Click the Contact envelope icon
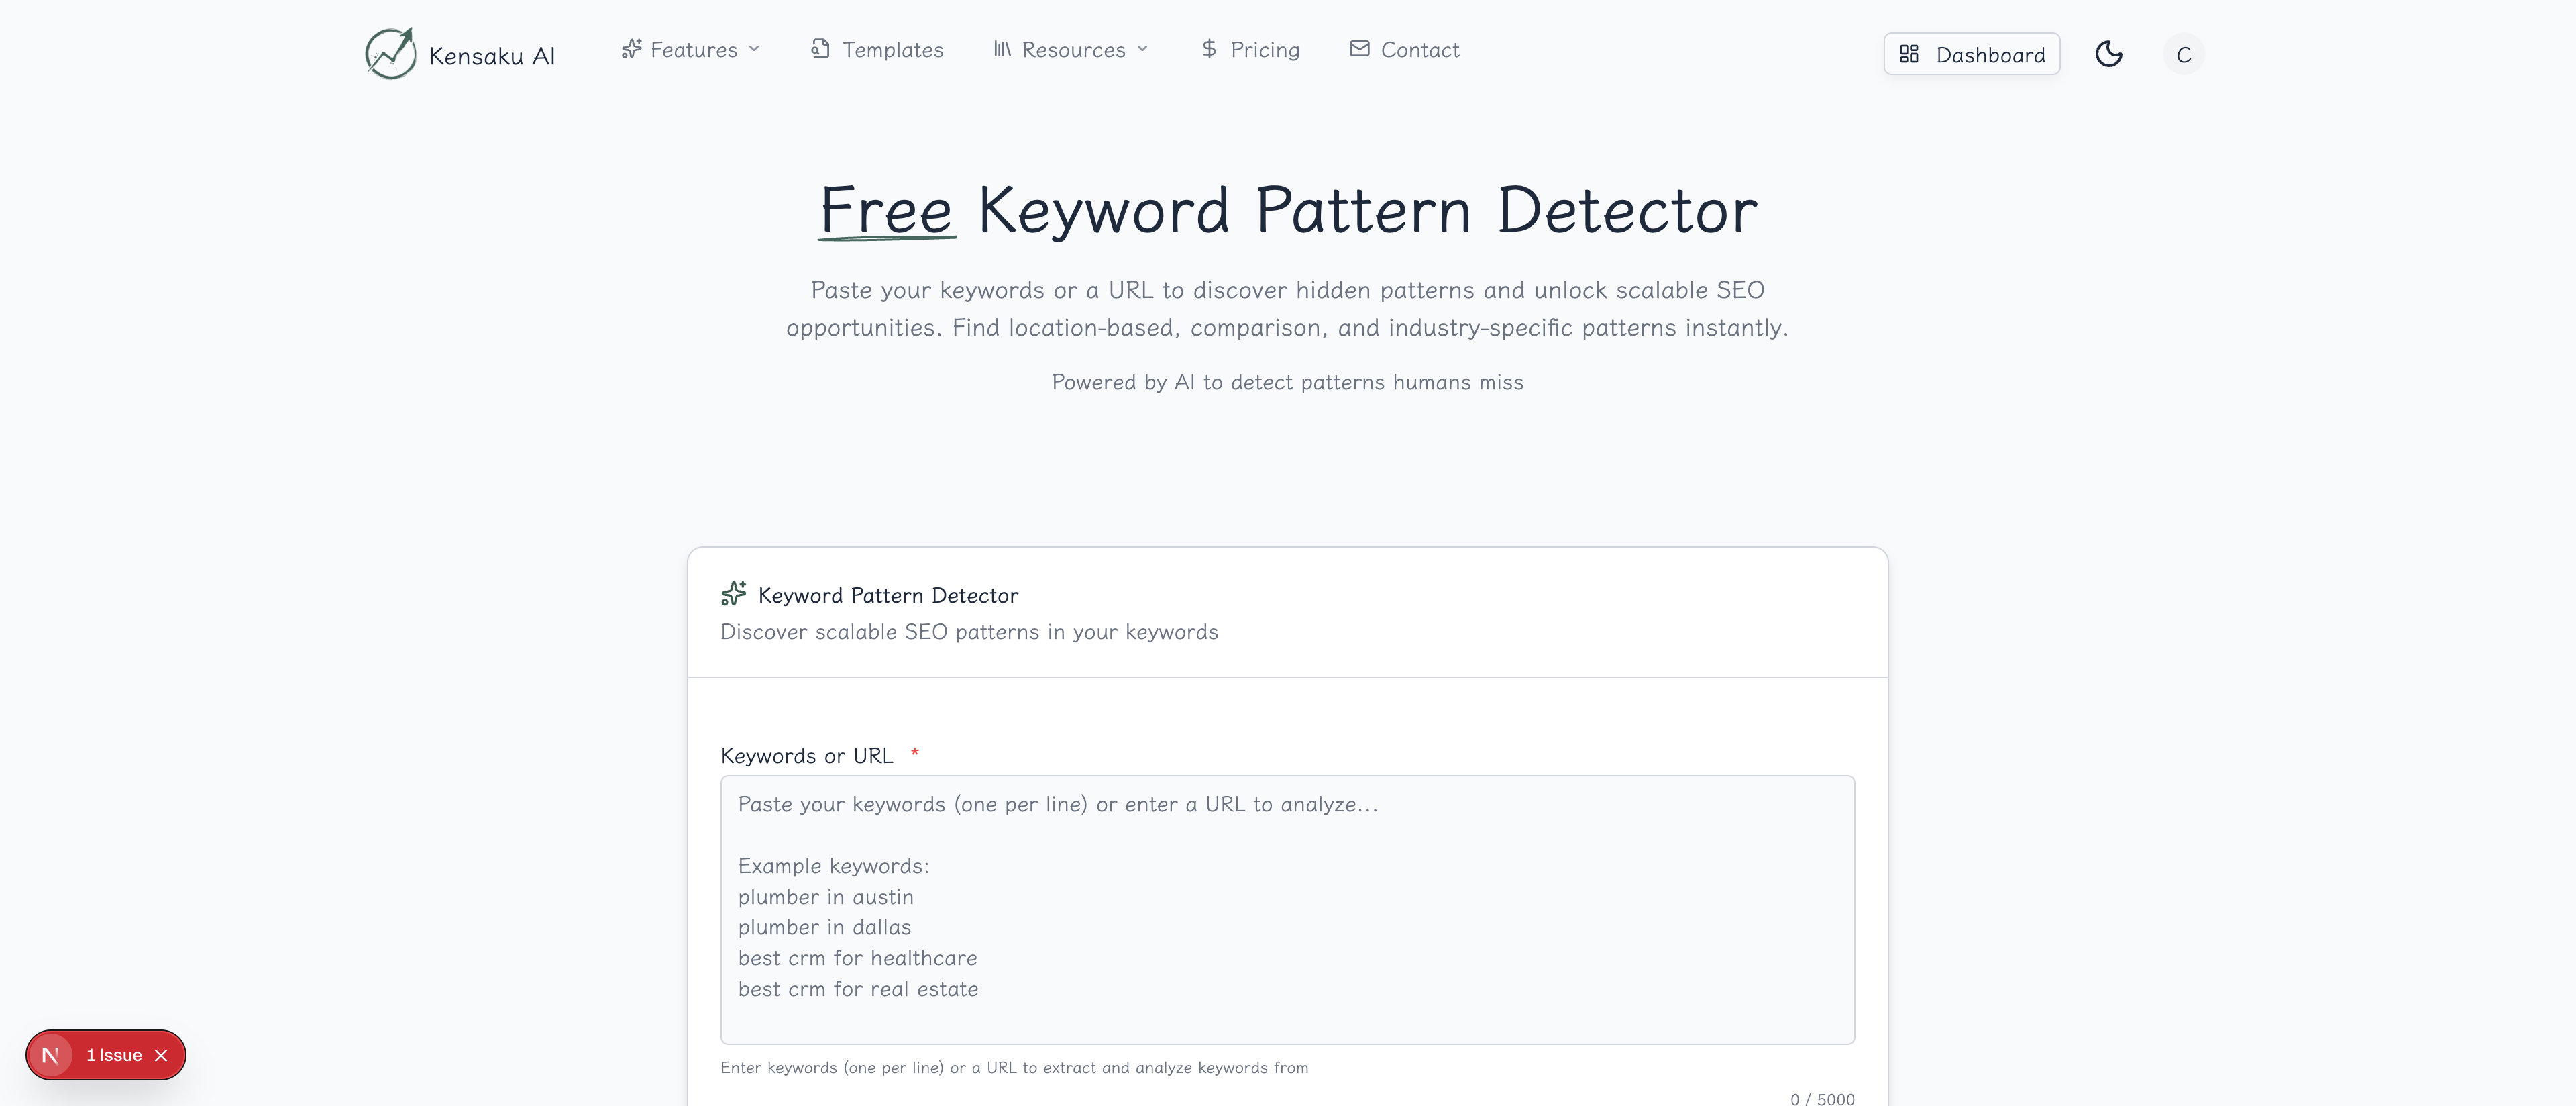Viewport: 2576px width, 1106px height. point(1359,49)
